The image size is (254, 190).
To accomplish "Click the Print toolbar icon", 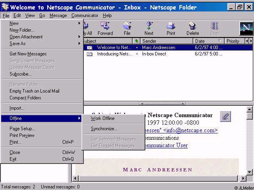I will pyautogui.click(x=171, y=28).
